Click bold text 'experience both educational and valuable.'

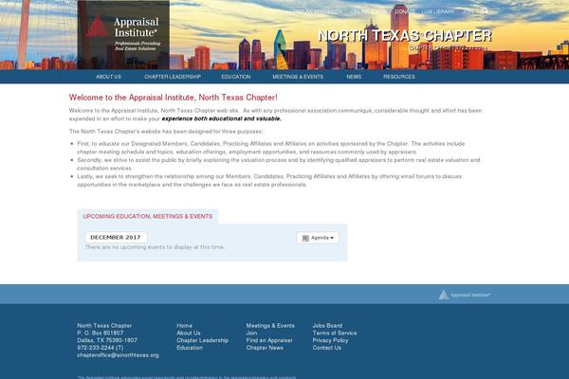click(221, 118)
